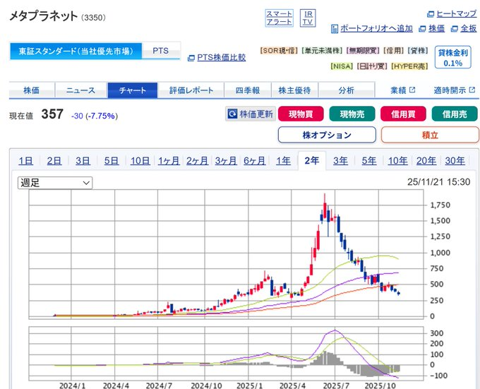Viewport: 480px width, 389px height.
Task: Click the calculator icon beside ポートフォリオへ追加
Action: (335, 29)
